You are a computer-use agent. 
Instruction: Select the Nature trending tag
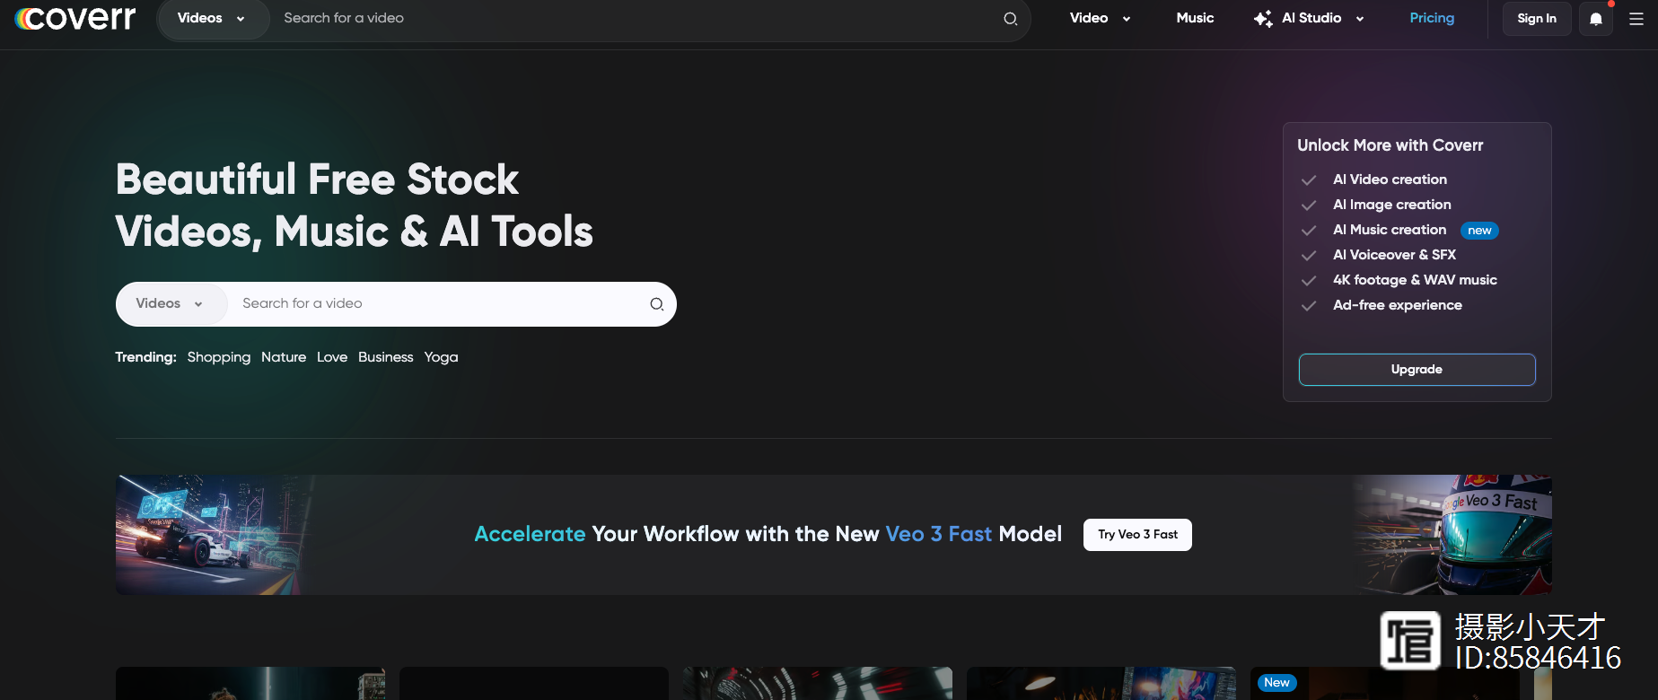[284, 357]
